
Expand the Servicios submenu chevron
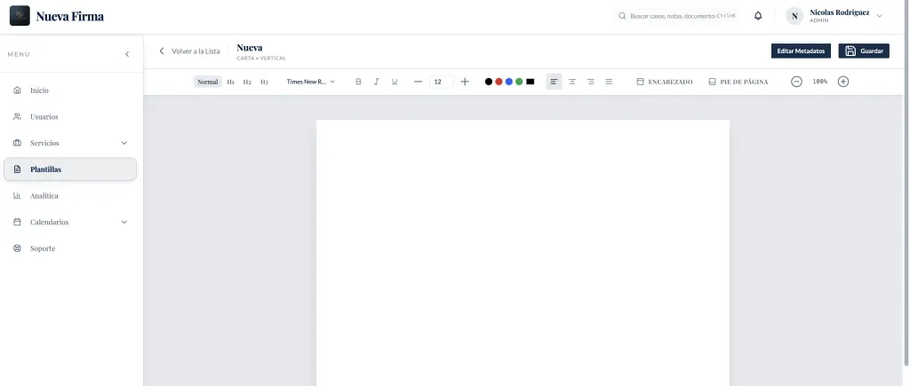[x=124, y=143]
